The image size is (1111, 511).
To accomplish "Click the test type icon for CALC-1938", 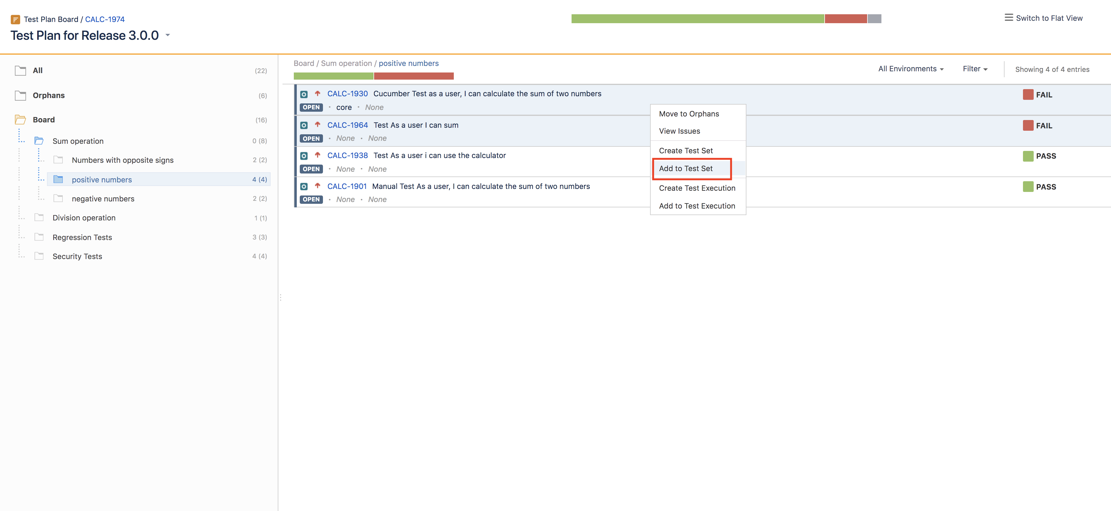I will click(304, 156).
